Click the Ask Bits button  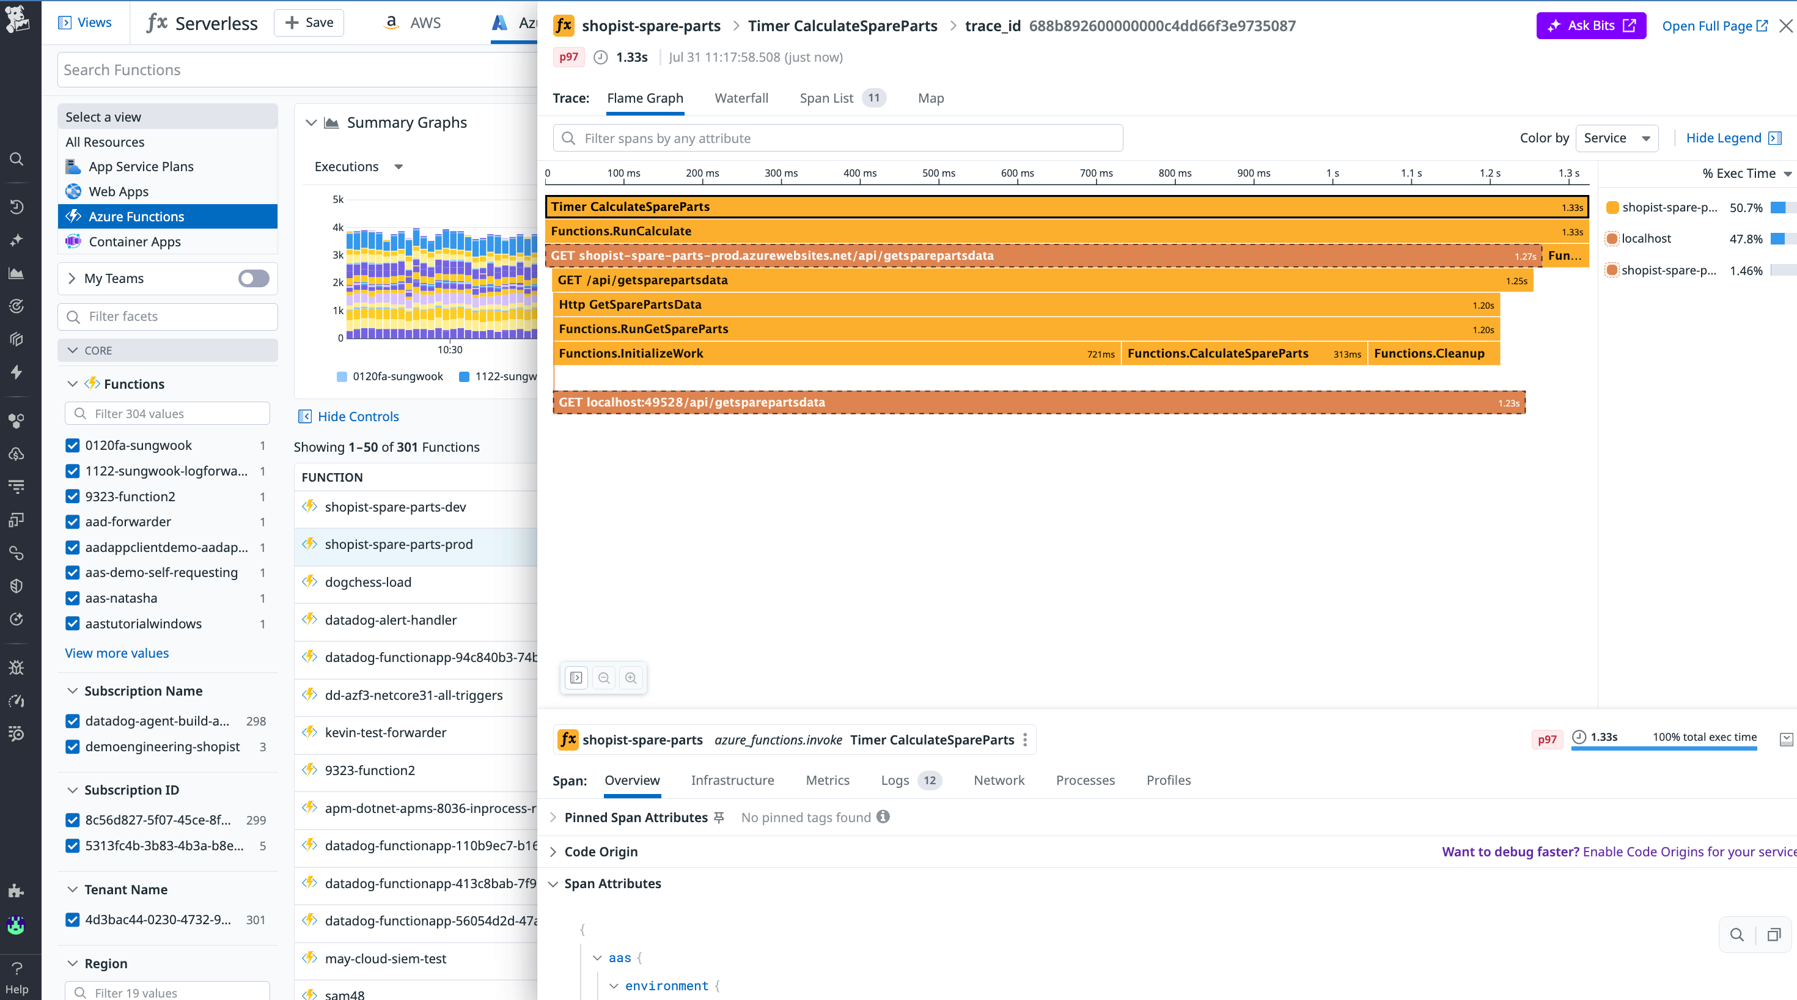[1591, 25]
